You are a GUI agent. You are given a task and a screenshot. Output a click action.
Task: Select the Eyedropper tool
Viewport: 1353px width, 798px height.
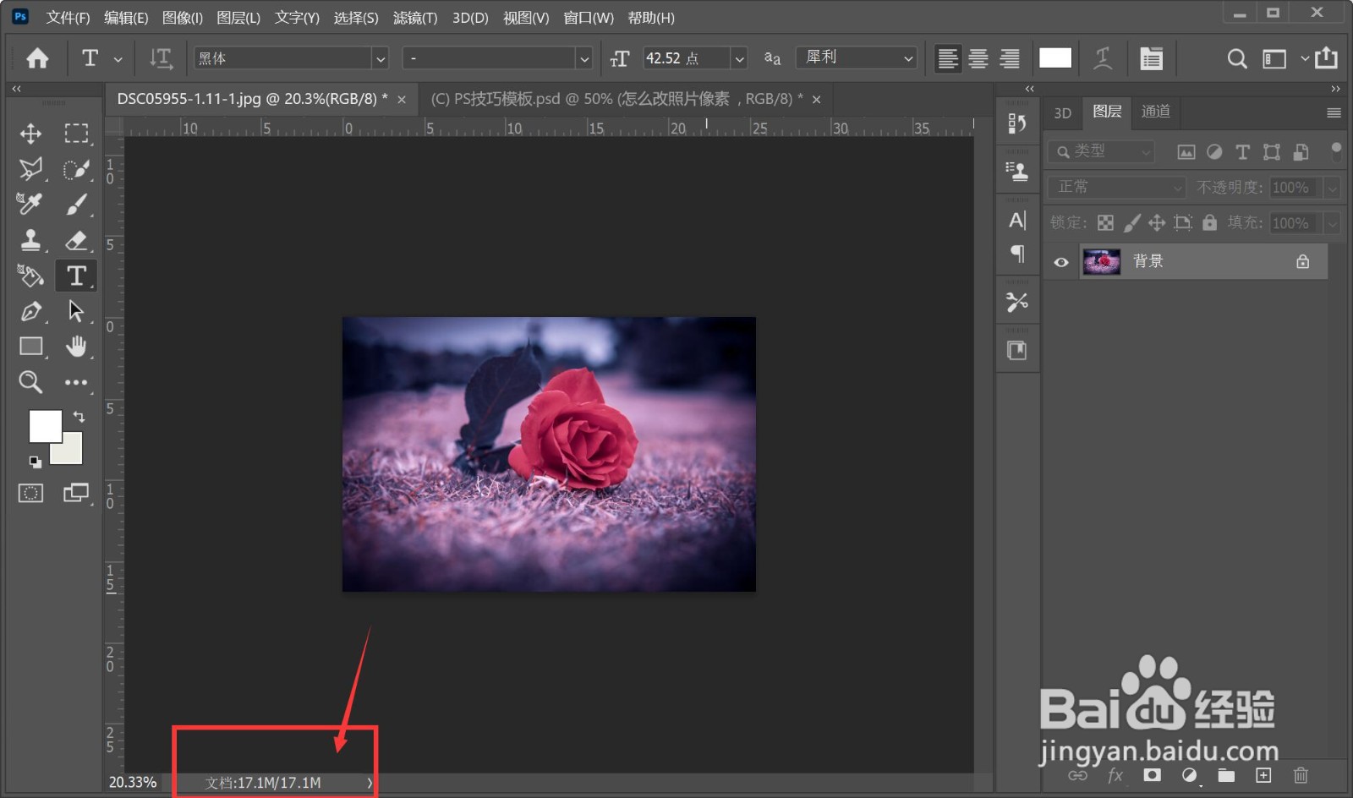[30, 204]
